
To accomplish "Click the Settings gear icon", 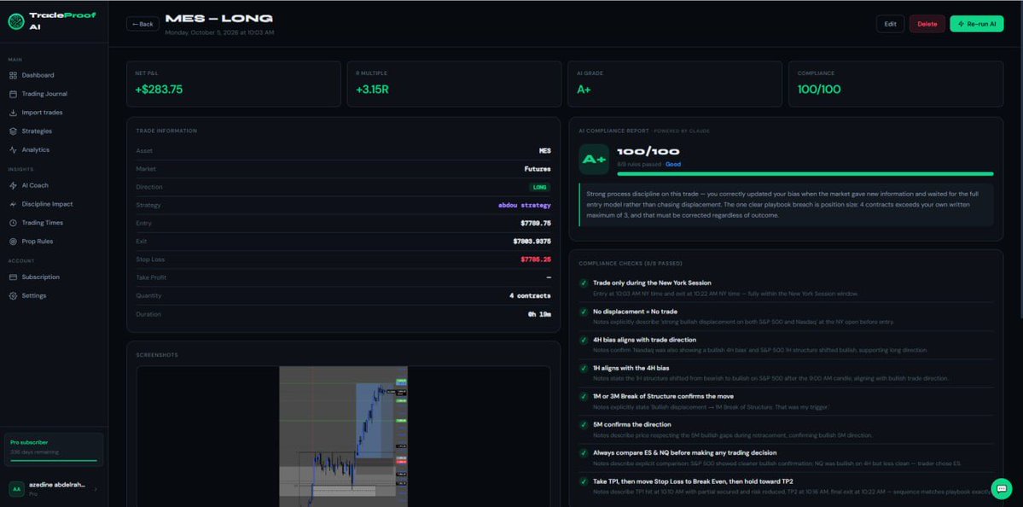I will tap(13, 295).
